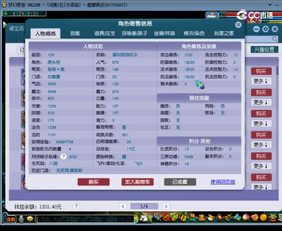282x231 pixels.
Task: Click the yellow smiley face friends icon
Action: click(264, 217)
